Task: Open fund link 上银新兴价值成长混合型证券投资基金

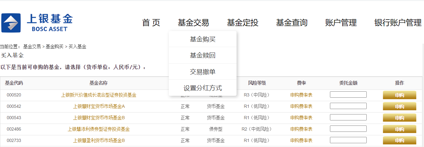Action: tap(99, 95)
